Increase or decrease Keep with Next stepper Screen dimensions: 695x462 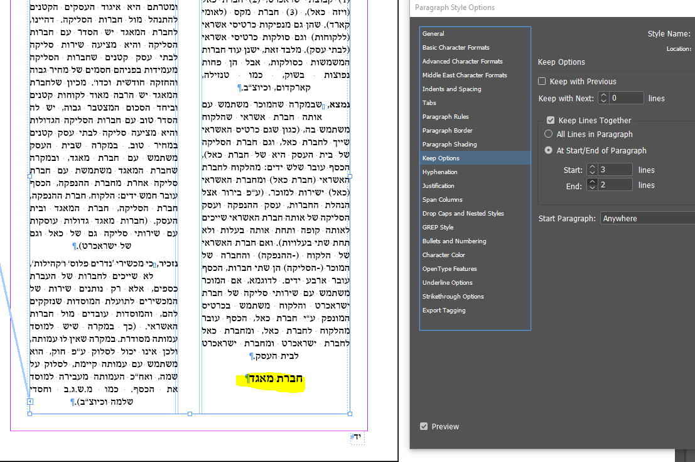click(603, 98)
